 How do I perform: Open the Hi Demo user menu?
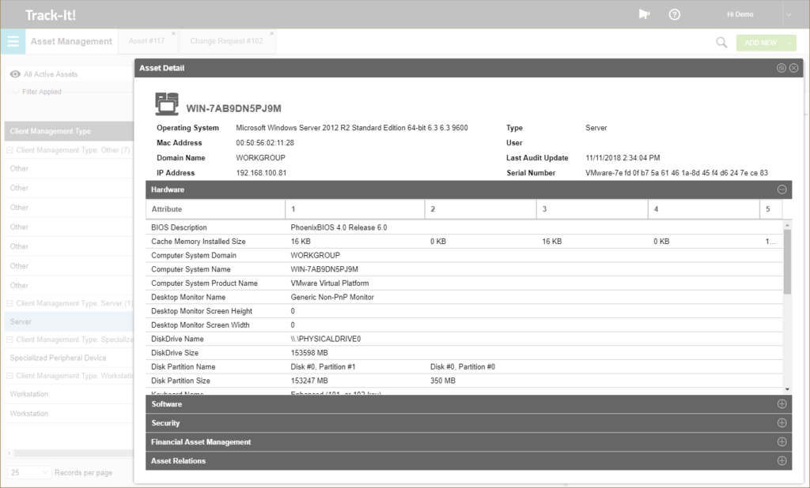tap(742, 13)
